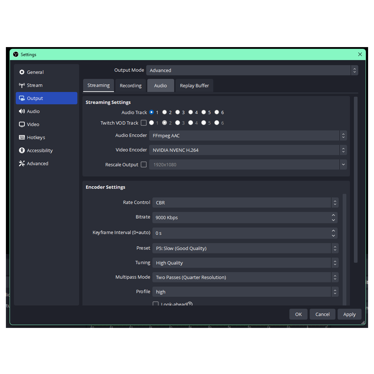This screenshot has height=374, width=374.
Task: Click the Cancel button
Action: [x=322, y=314]
